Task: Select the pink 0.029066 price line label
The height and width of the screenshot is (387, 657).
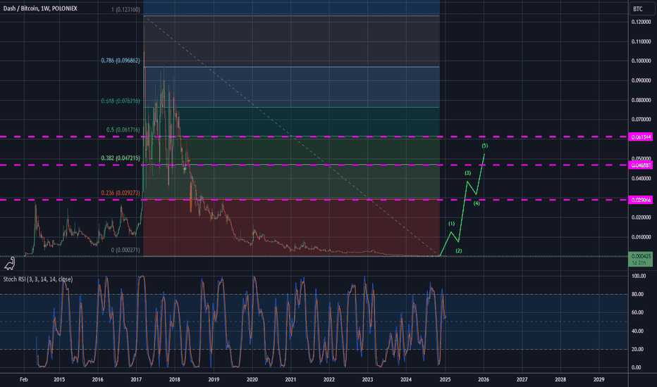Action: point(641,200)
